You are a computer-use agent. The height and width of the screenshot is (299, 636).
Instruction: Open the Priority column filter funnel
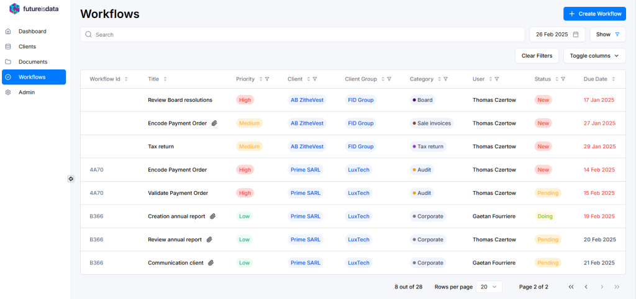(267, 79)
